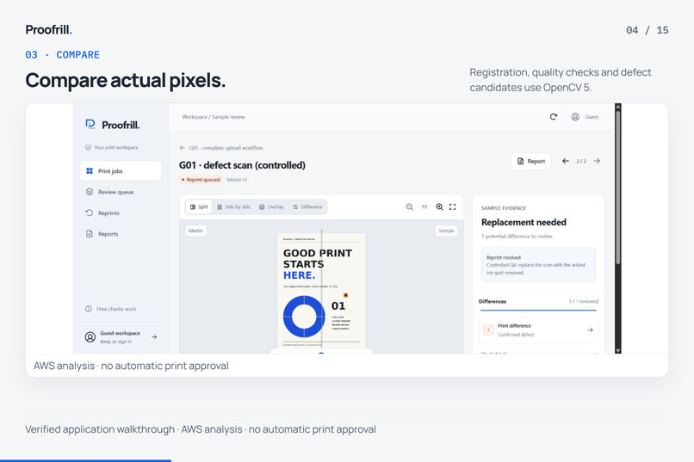Click the Reports file icon
Image resolution: width=694 pixels, height=462 pixels.
tap(90, 234)
